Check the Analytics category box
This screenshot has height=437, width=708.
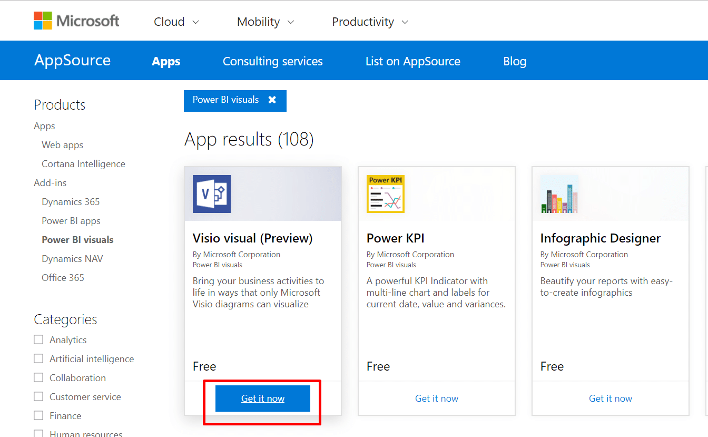[38, 340]
